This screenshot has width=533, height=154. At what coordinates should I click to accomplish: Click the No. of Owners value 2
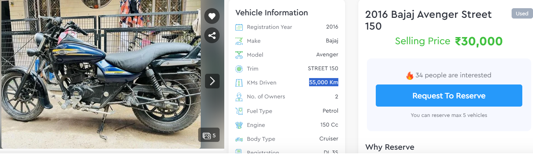(337, 97)
